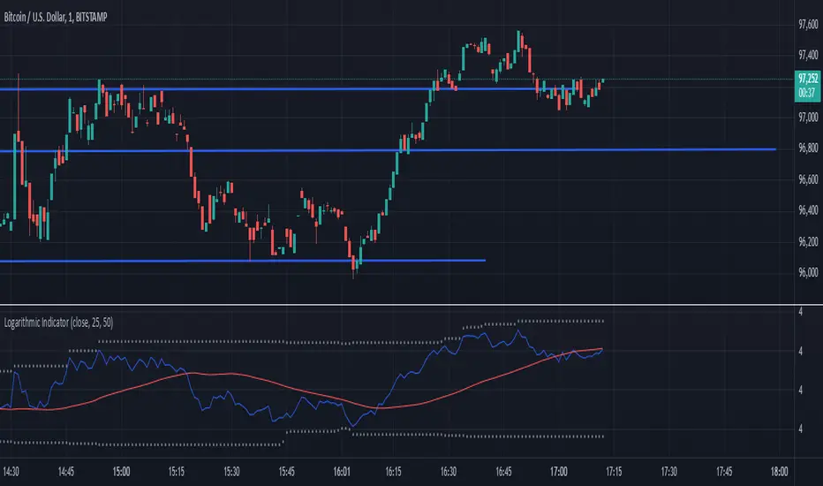Image resolution: width=823 pixels, height=486 pixels.
Task: Click the 96,200 price axis label
Action: tap(808, 242)
